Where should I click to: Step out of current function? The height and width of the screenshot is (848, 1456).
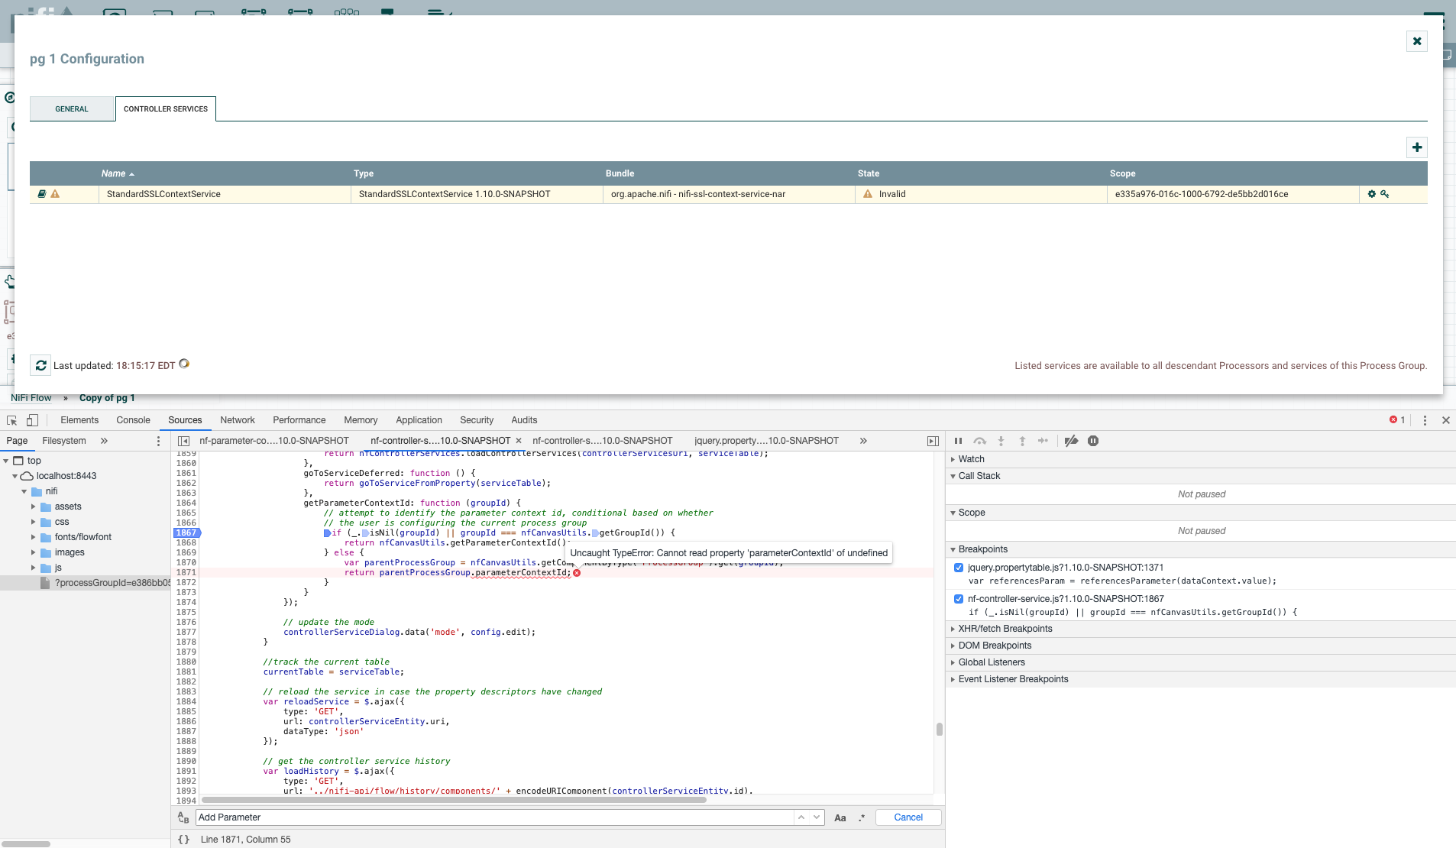(x=1022, y=441)
